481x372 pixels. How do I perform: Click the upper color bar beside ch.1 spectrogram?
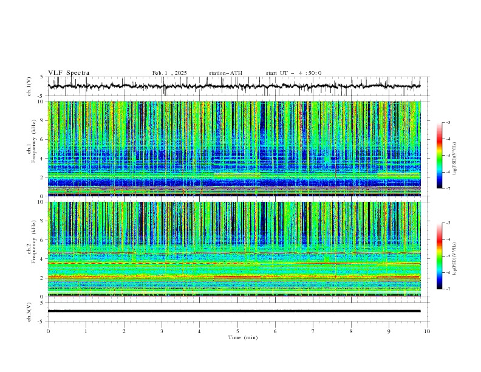(439, 156)
